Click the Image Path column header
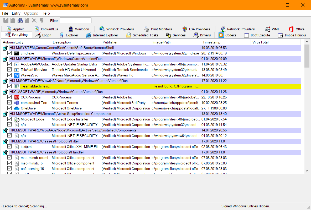Screen dimensions: 311x210 [176, 42]
